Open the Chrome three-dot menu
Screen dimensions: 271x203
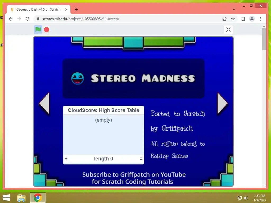(260, 19)
